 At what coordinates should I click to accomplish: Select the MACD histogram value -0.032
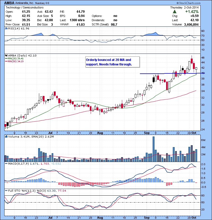[x=56, y=164]
